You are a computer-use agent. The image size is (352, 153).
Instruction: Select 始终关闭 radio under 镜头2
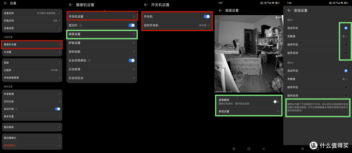coord(346,96)
